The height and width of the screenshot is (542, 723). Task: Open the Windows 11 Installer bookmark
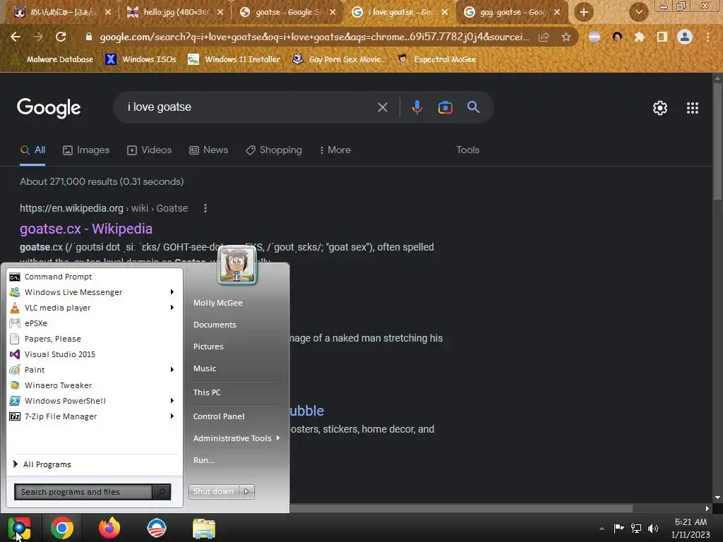pos(234,59)
